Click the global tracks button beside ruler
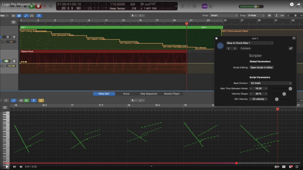The width and height of the screenshot is (303, 170). [14, 22]
